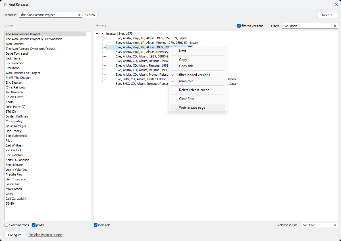This screenshot has height=241, width=341.
Task: Click Clear filter in the context menu
Action: click(x=197, y=99)
